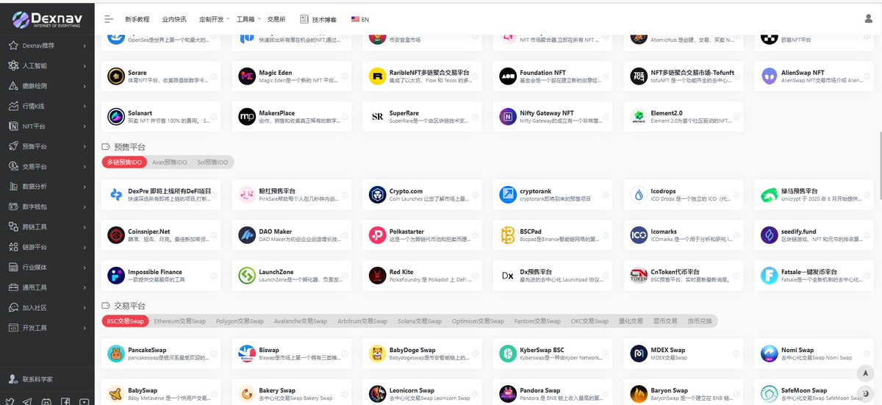Click the BSCPad logo icon
Screen dimensions: 882x405
pos(508,235)
